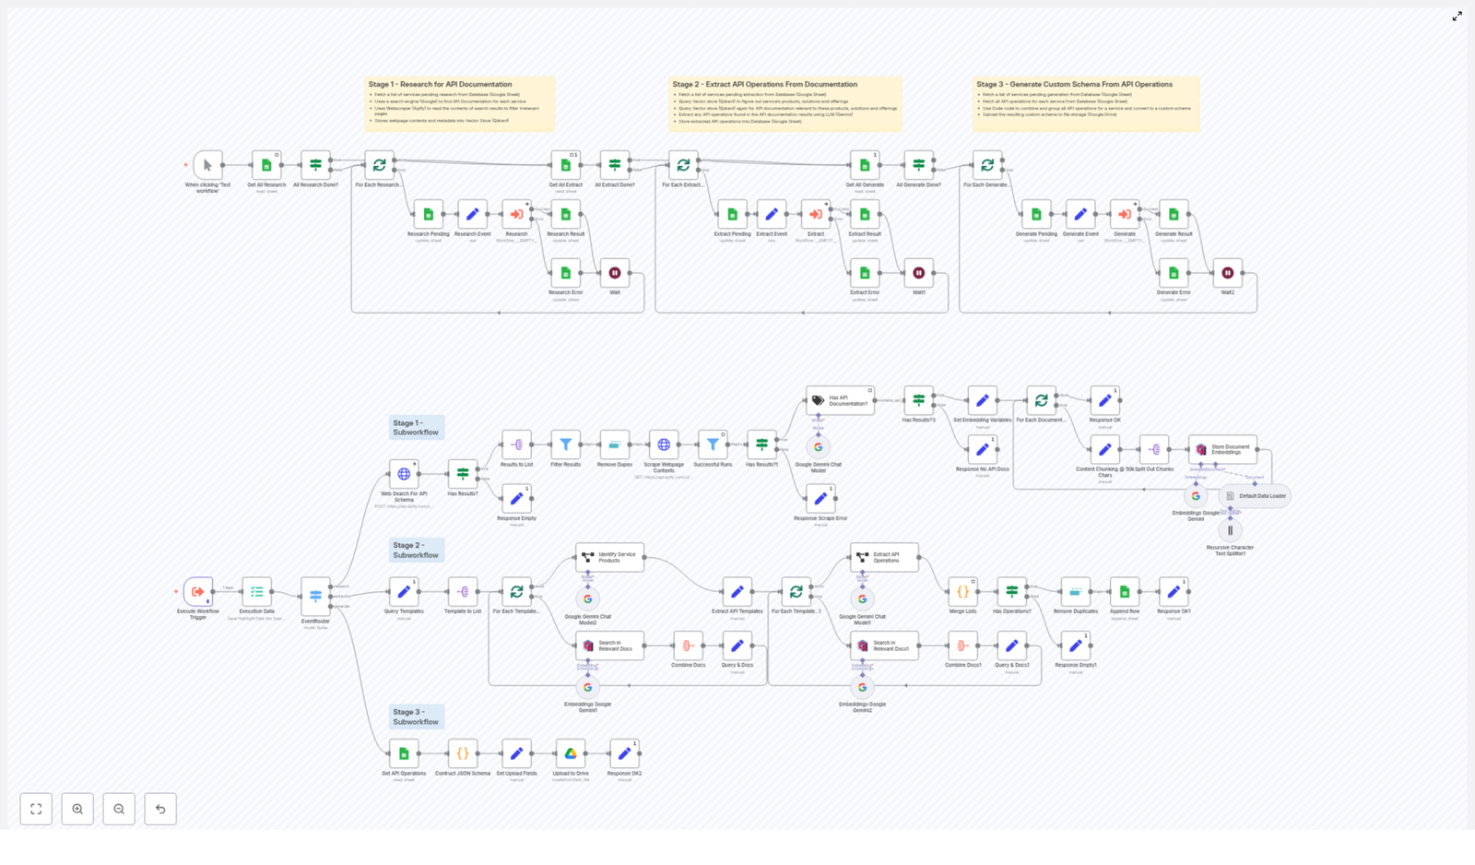Select the 'Search In Relevant Docs' vector store node

(609, 646)
